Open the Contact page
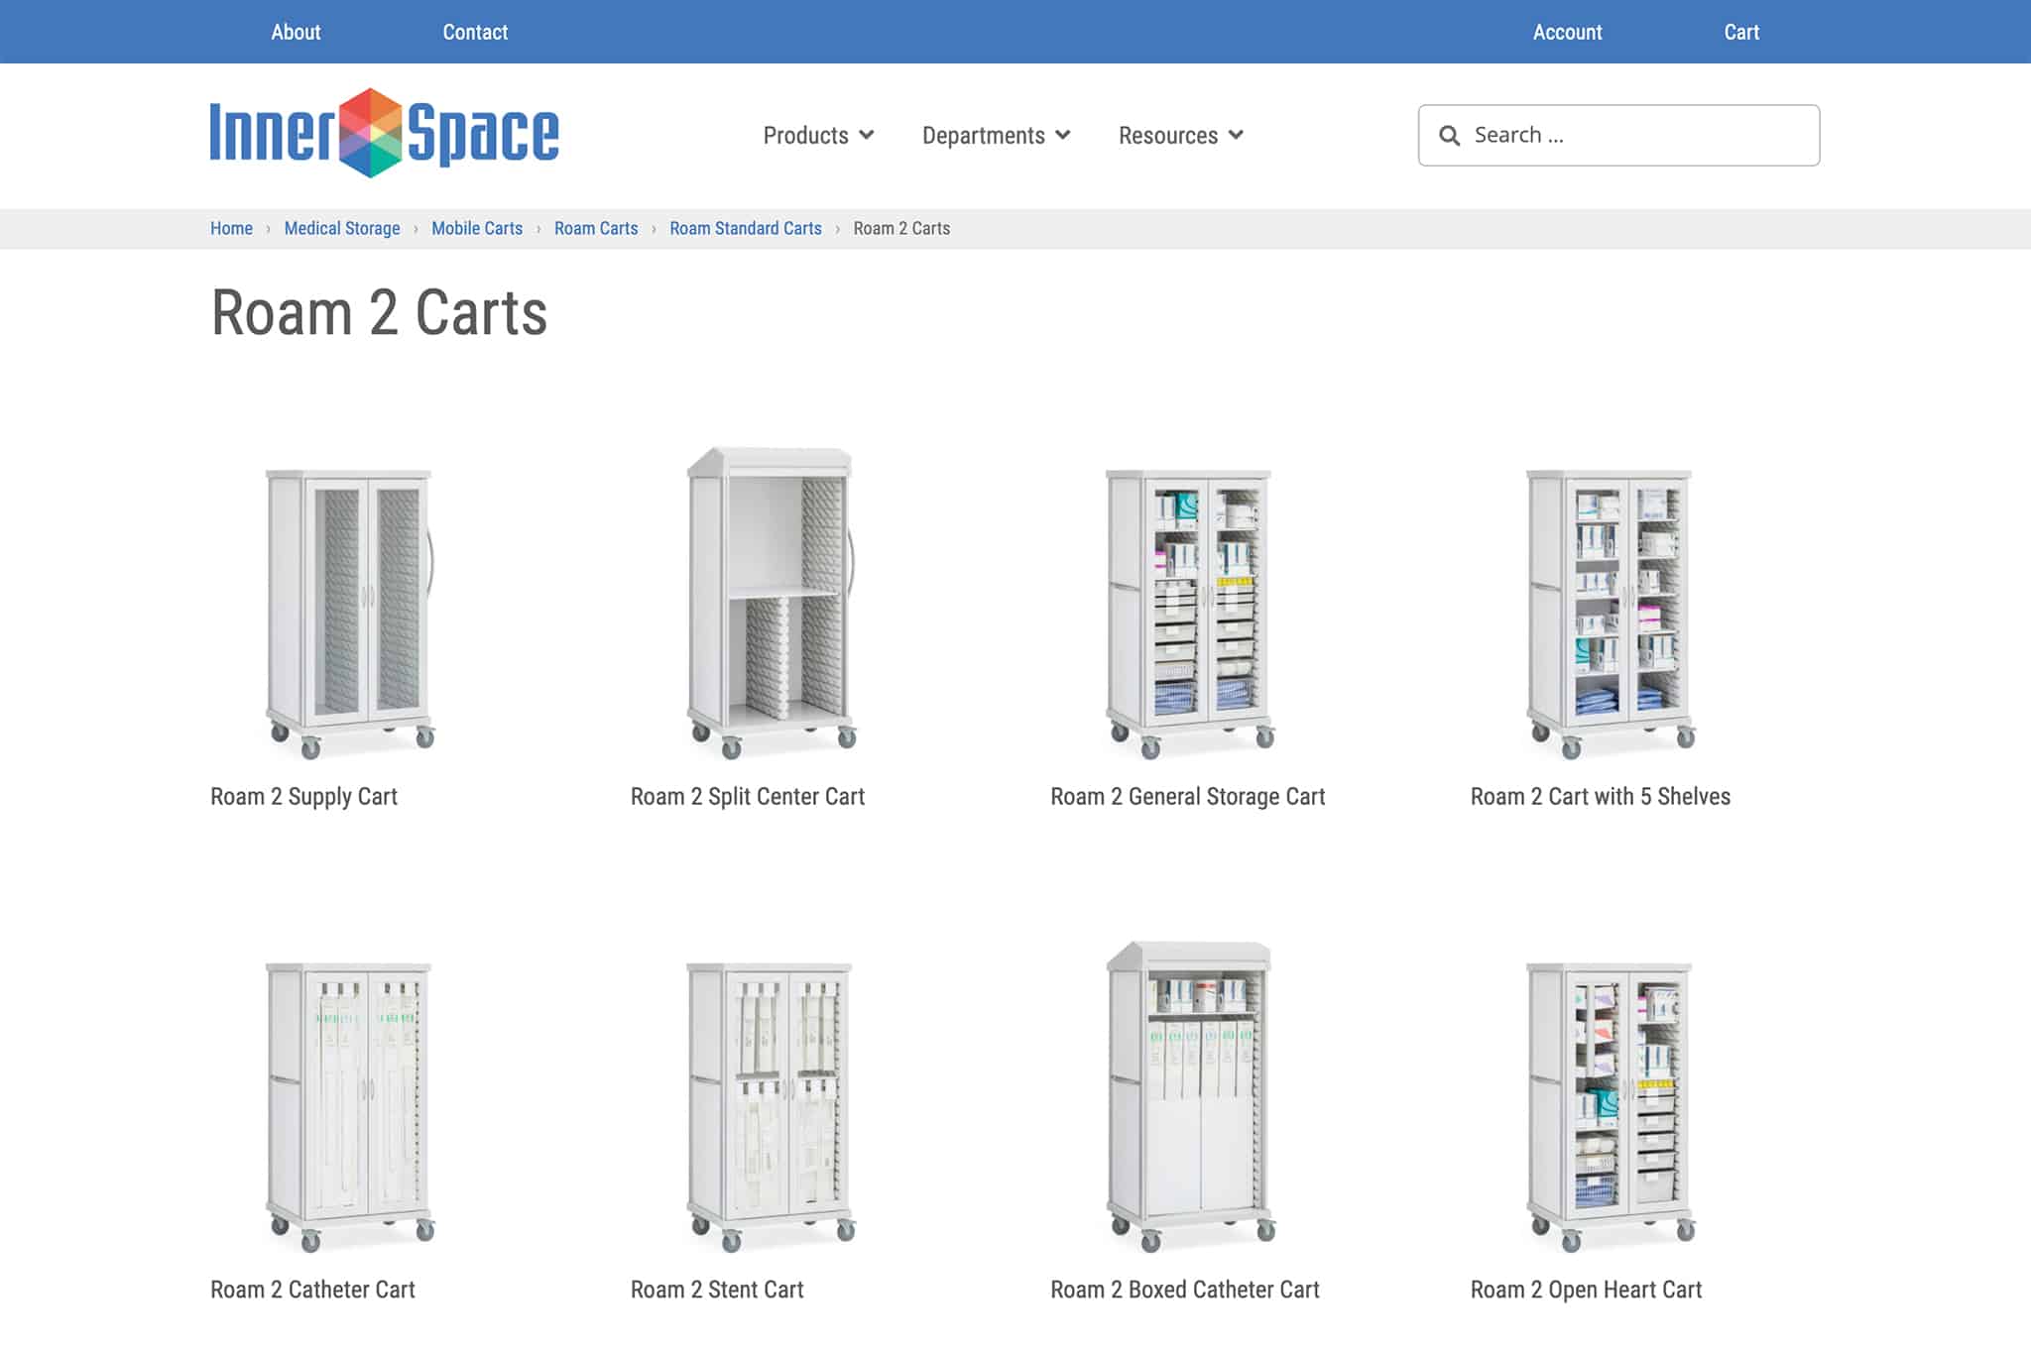2031x1353 pixels. (475, 32)
